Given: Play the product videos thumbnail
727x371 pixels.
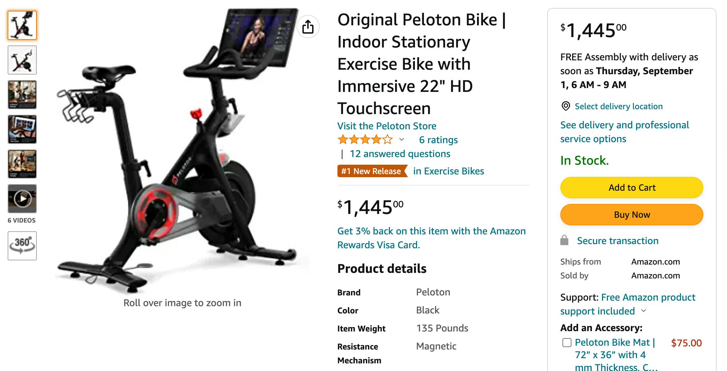Looking at the screenshot, I should pos(22,199).
